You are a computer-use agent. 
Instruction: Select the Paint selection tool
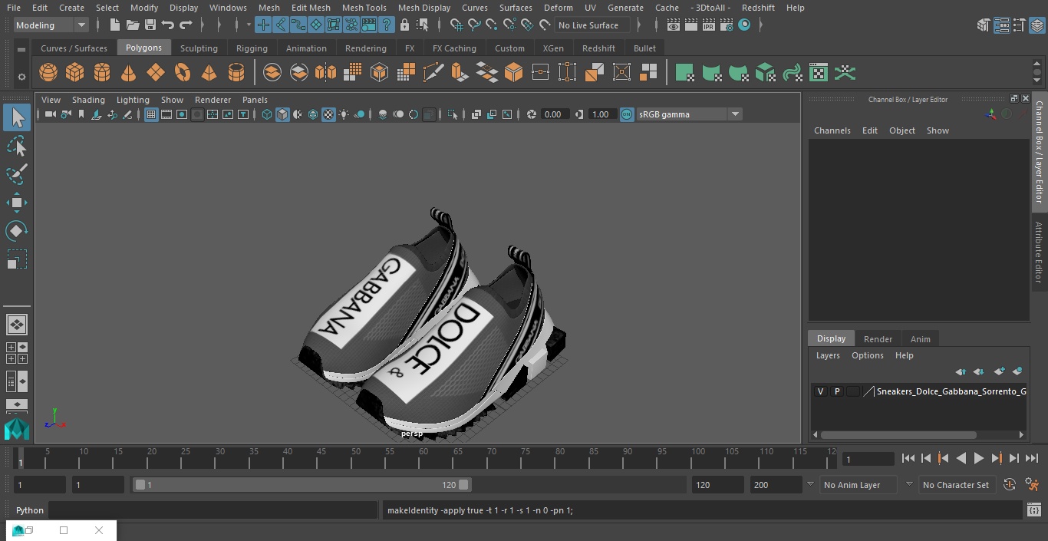(x=17, y=174)
